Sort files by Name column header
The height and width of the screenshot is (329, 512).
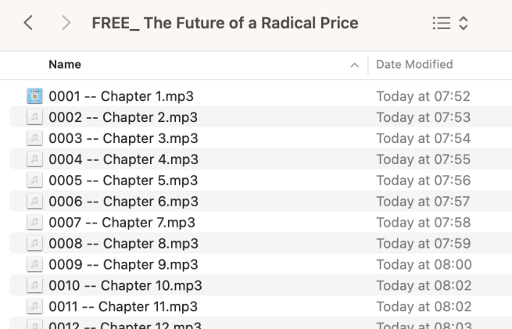click(x=65, y=64)
